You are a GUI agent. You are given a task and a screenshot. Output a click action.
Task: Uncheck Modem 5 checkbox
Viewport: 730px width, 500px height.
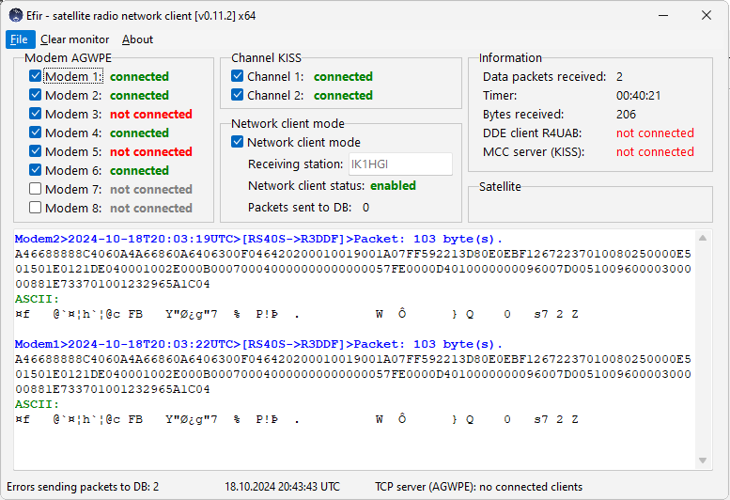coord(36,152)
